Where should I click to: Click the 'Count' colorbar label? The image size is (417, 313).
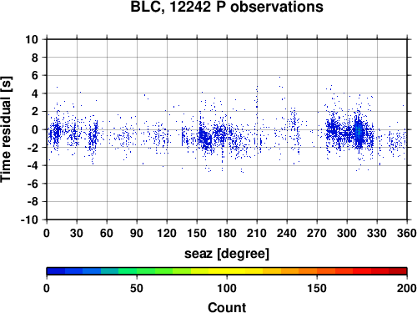227,307
